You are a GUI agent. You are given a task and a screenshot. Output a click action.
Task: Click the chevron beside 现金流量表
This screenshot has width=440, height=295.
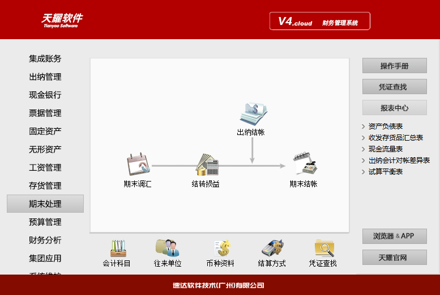[364, 149]
